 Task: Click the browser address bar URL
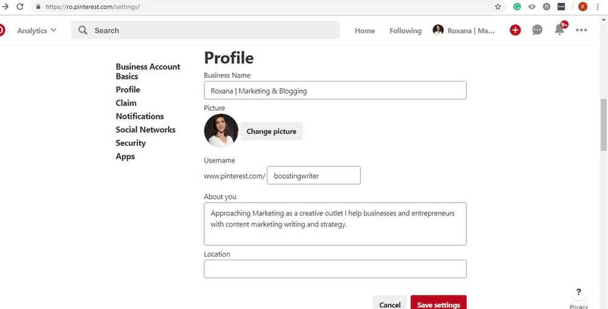tap(92, 7)
